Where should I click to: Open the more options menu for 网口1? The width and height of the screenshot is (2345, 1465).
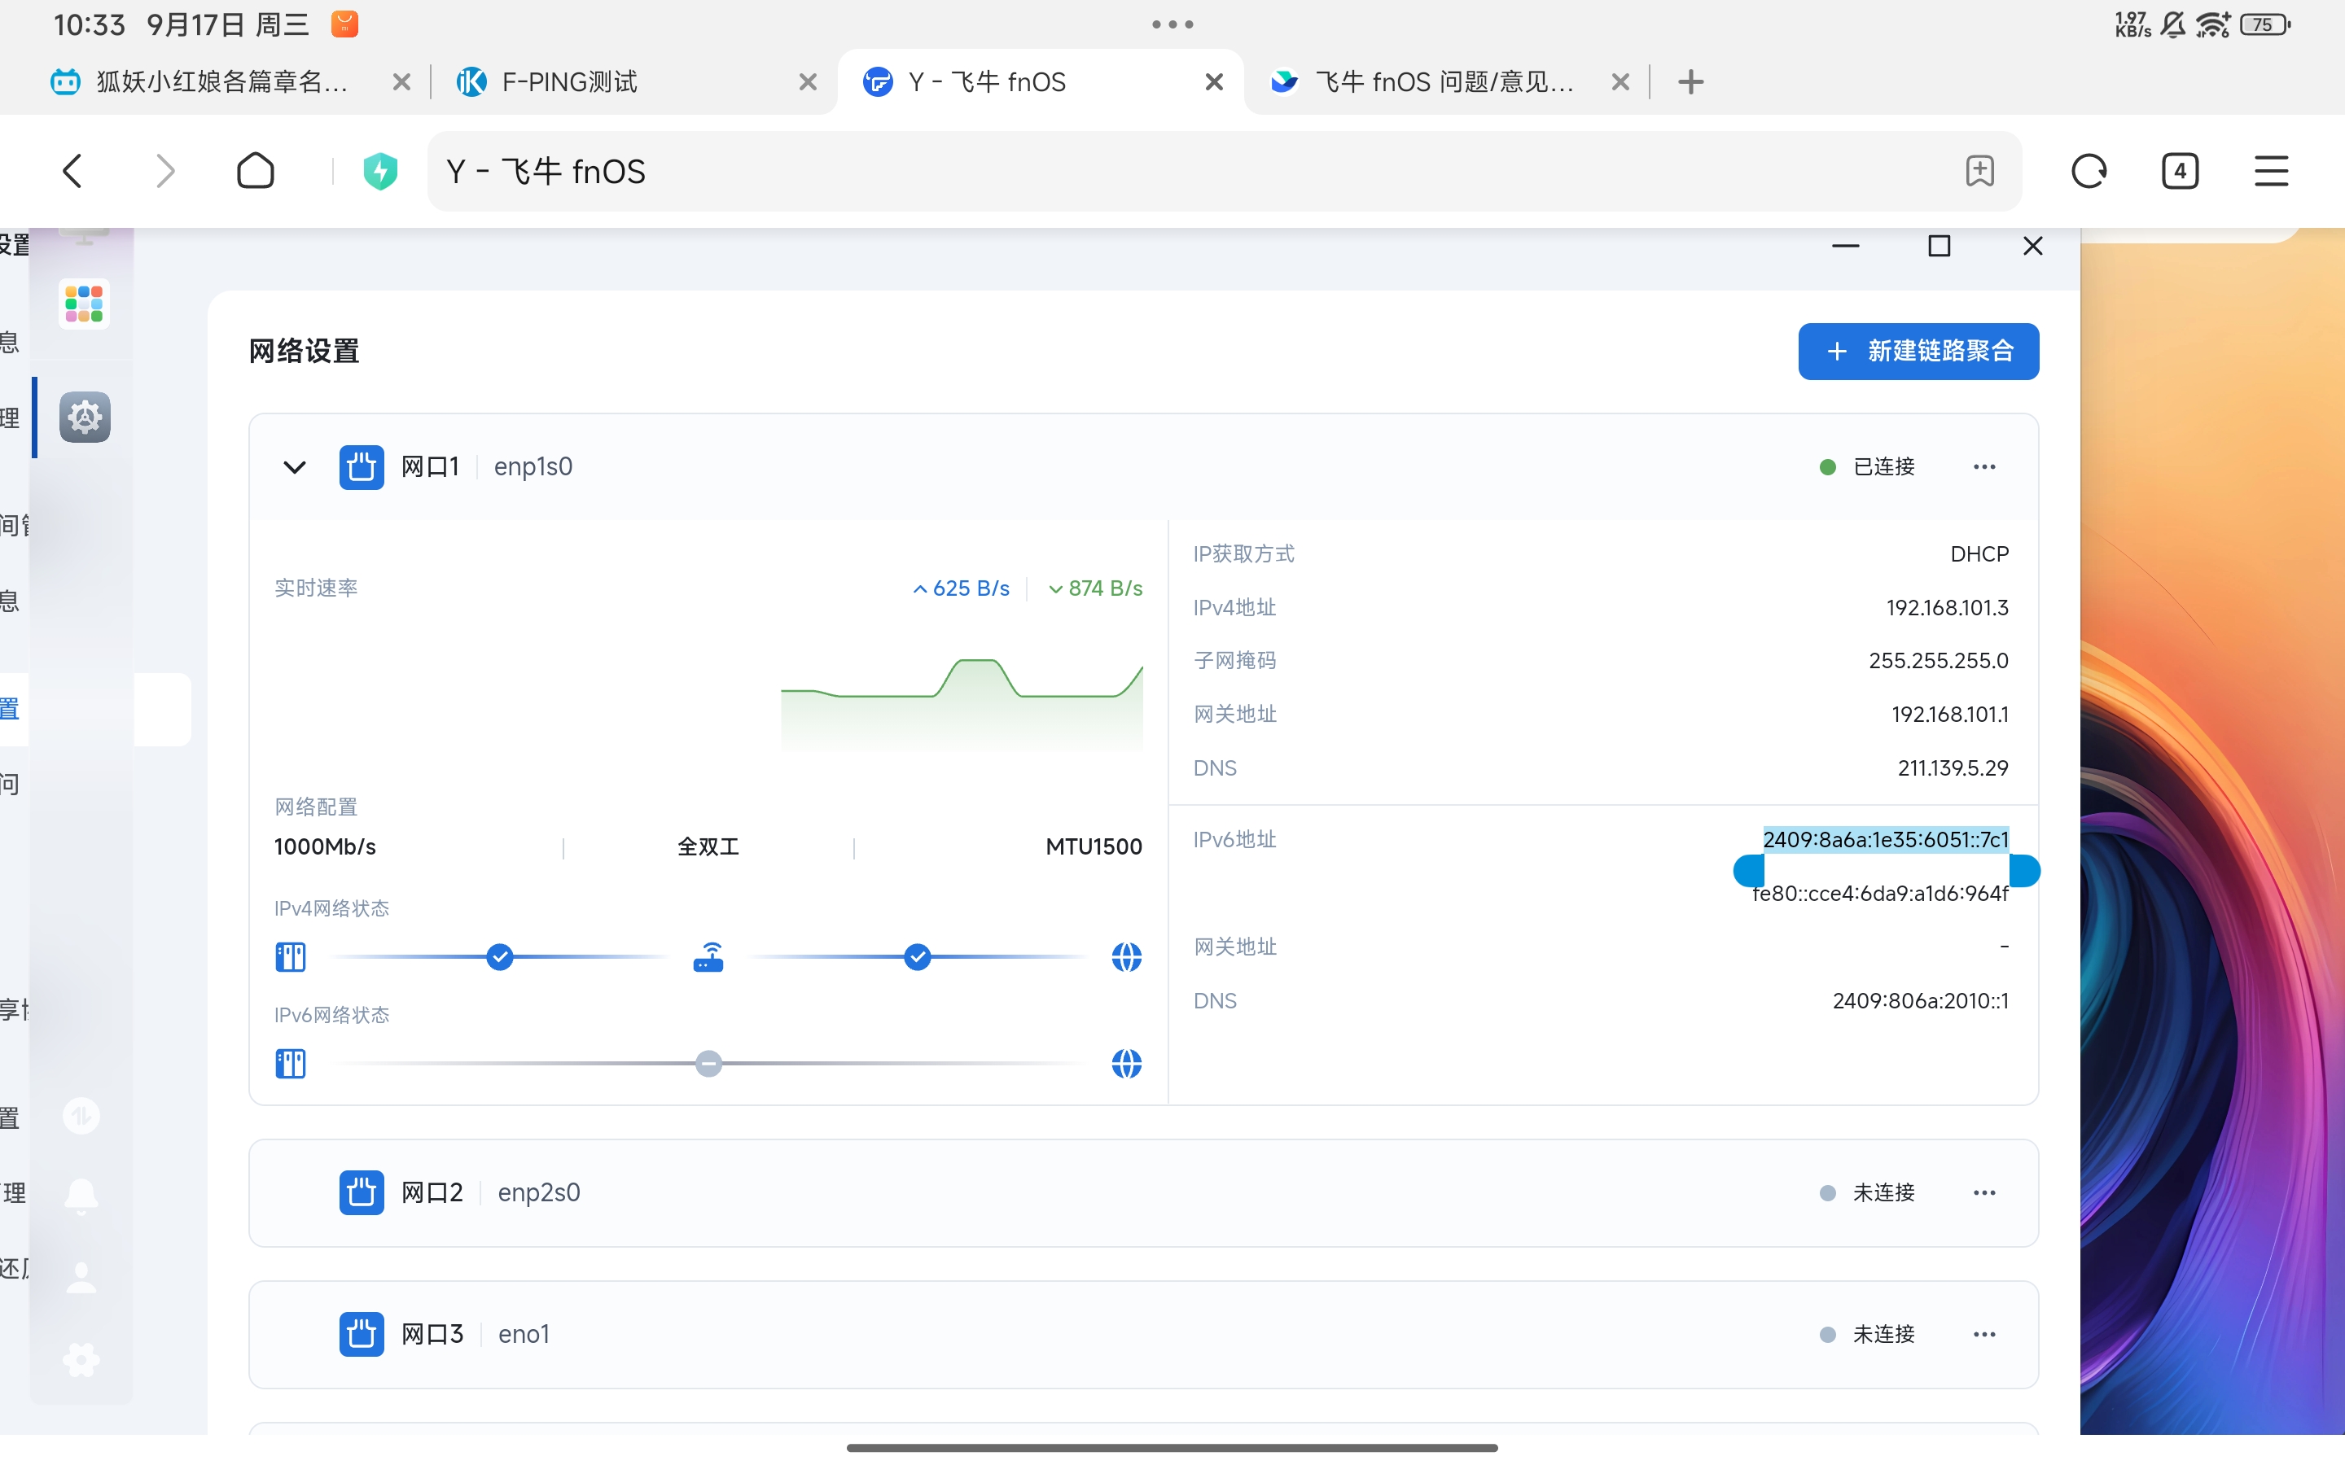pos(1983,467)
